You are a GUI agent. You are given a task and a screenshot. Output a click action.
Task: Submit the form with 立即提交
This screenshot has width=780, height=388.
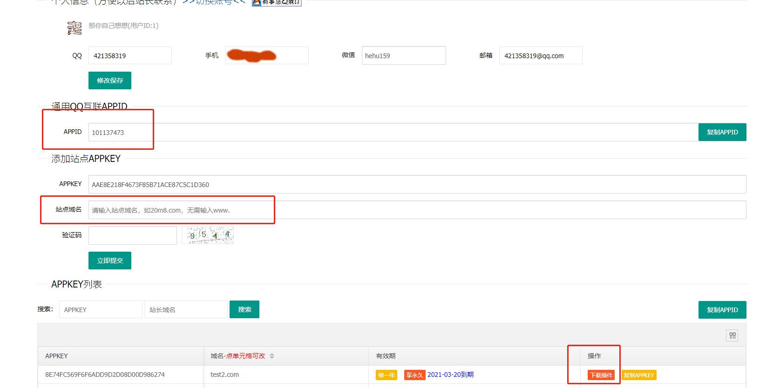tap(110, 261)
